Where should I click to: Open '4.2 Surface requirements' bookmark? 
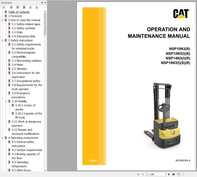27,150
